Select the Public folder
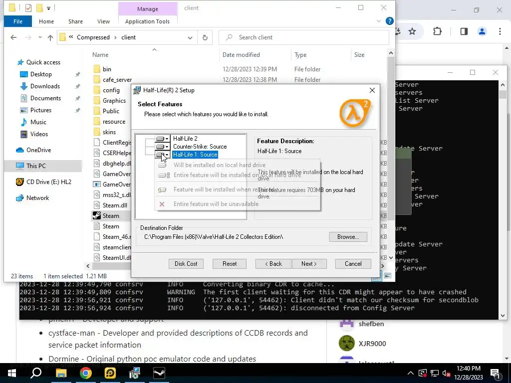 (111, 111)
